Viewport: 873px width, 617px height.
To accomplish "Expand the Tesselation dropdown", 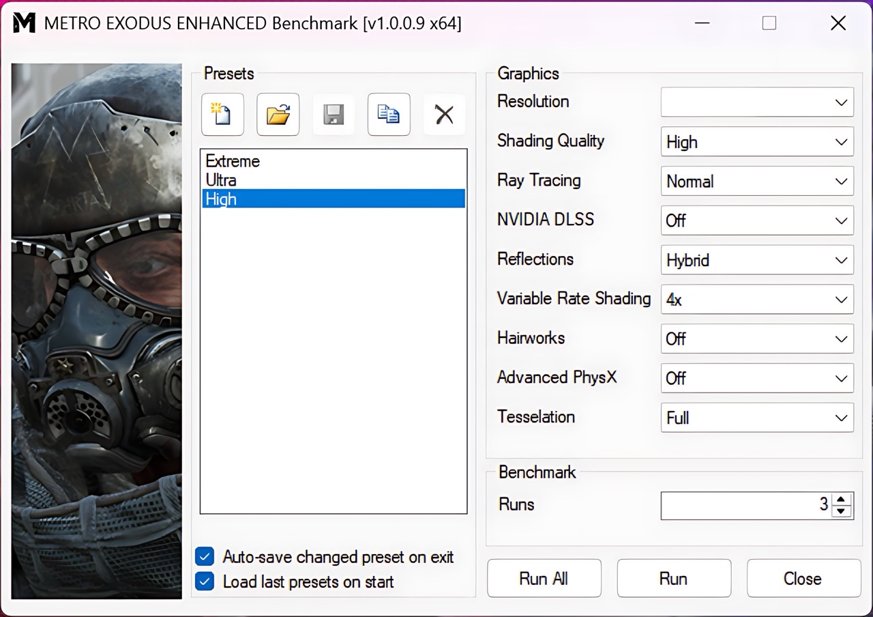I will pyautogui.click(x=757, y=418).
